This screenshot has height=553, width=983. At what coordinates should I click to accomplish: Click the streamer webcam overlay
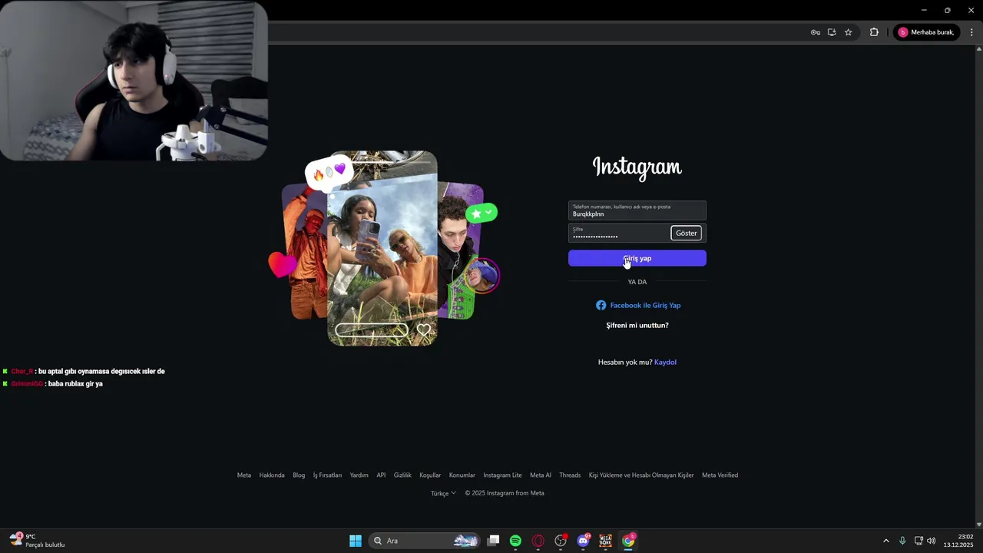134,81
